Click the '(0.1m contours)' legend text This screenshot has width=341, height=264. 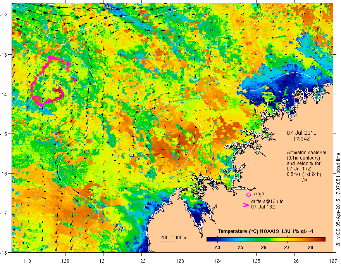click(x=303, y=158)
